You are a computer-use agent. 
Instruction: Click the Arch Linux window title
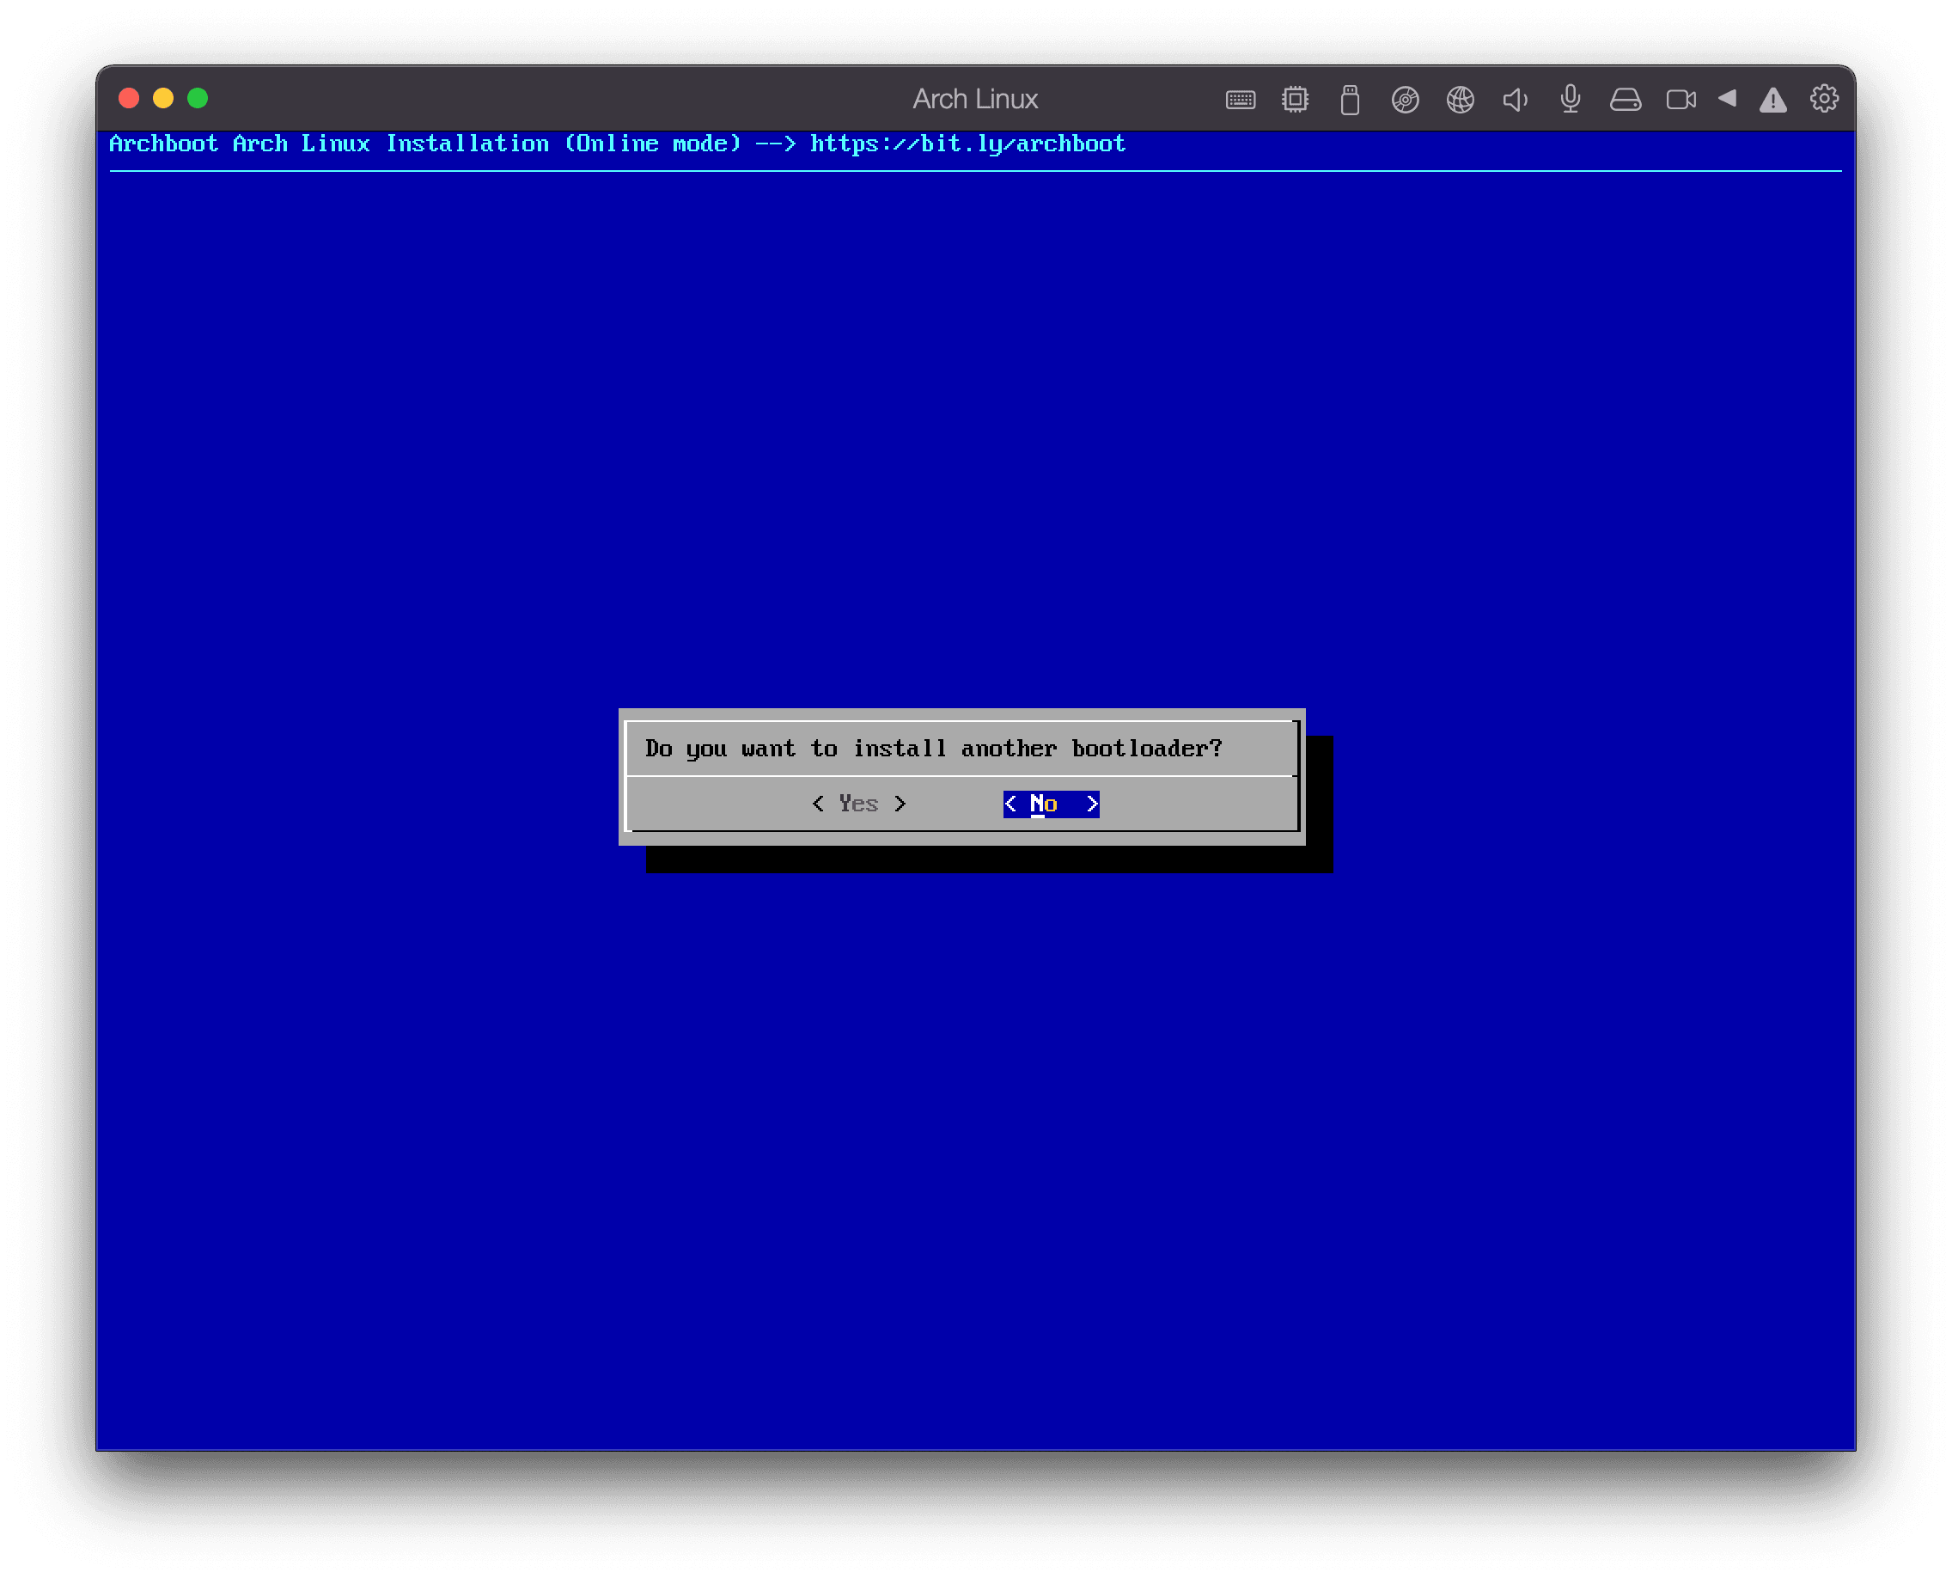click(975, 98)
